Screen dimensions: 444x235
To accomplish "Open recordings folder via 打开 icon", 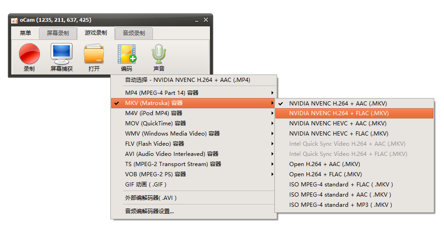I will (x=94, y=54).
